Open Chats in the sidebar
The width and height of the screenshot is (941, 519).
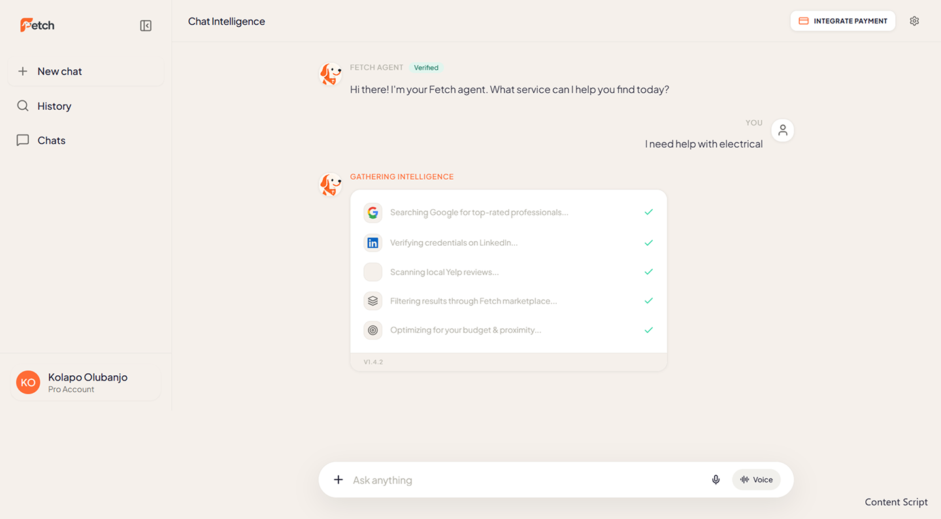(x=86, y=141)
